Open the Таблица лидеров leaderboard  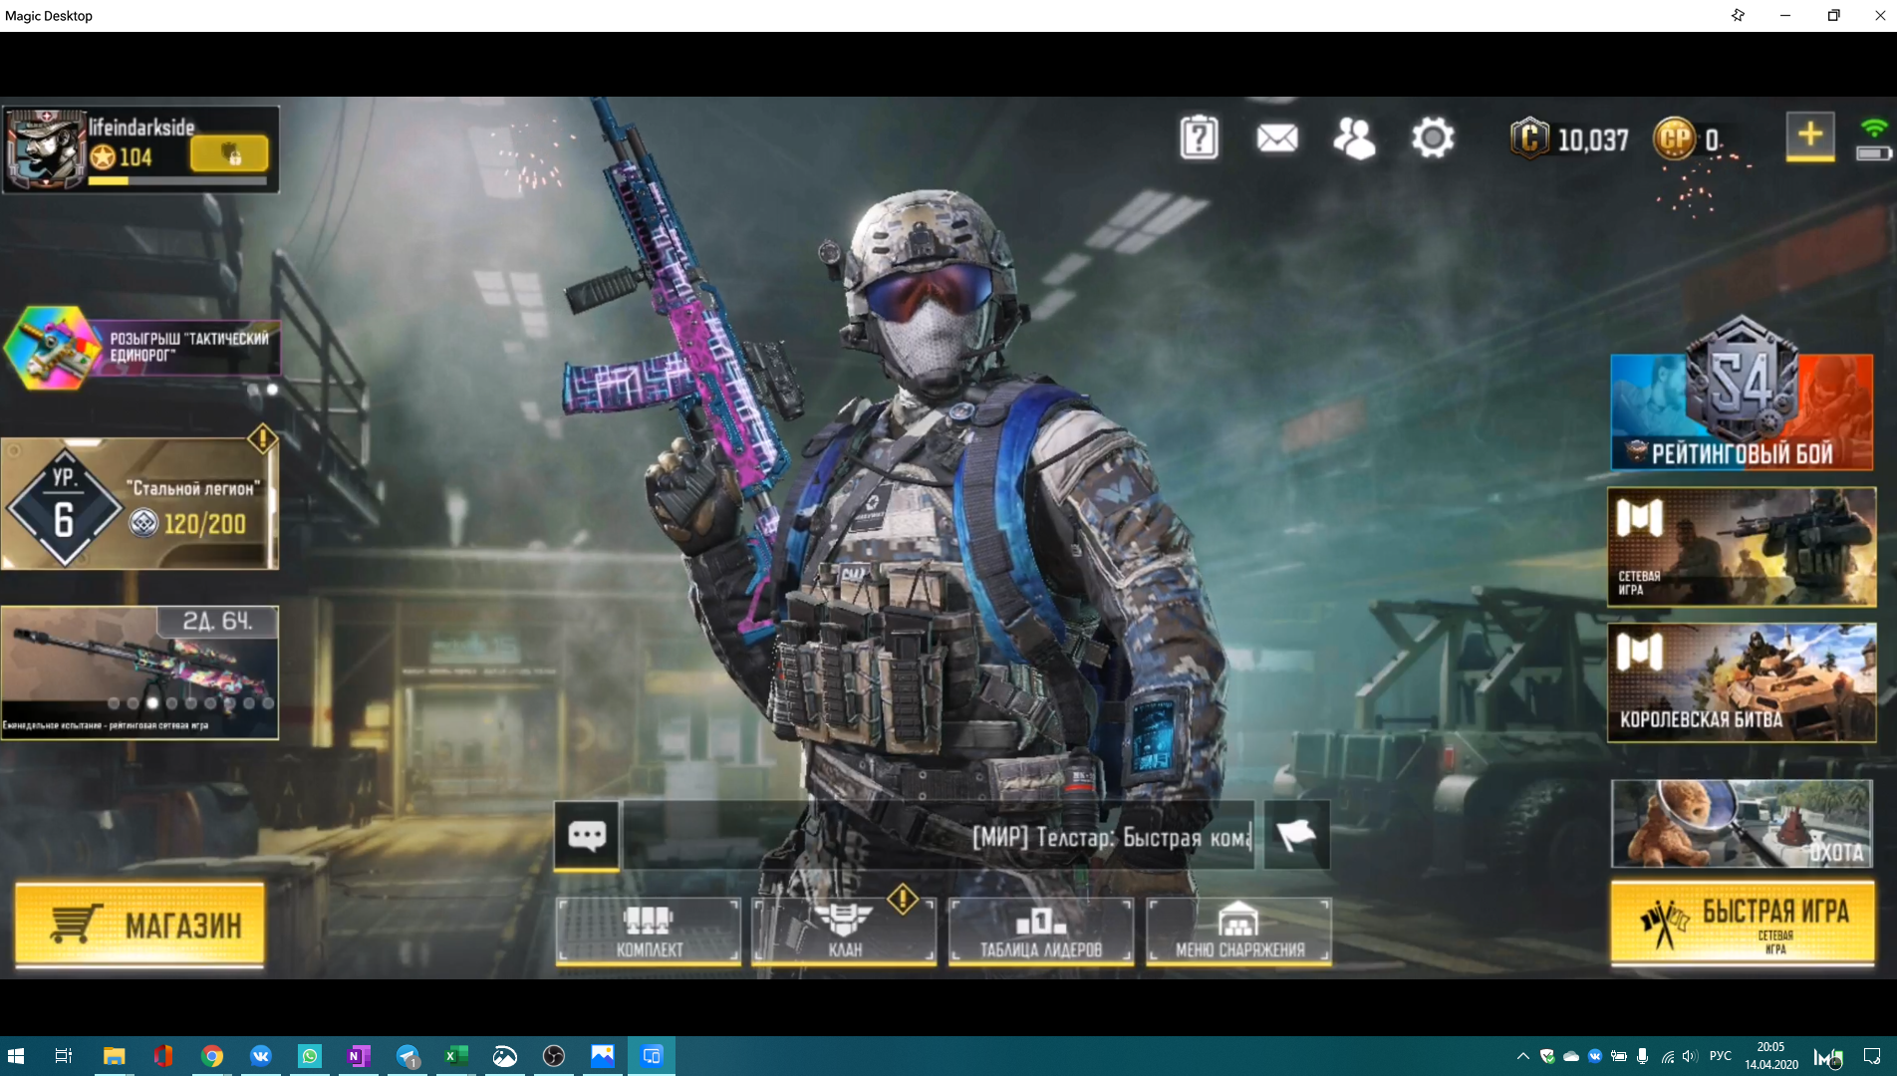click(1041, 931)
